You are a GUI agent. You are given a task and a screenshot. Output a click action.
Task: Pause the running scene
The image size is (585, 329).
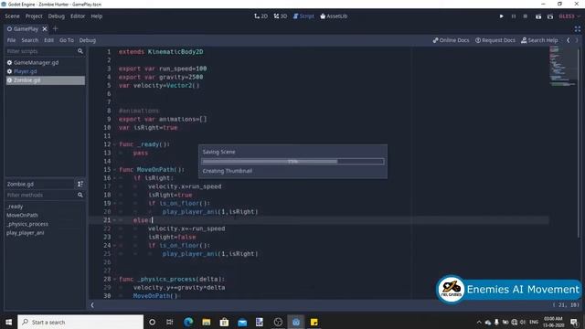pyautogui.click(x=514, y=16)
